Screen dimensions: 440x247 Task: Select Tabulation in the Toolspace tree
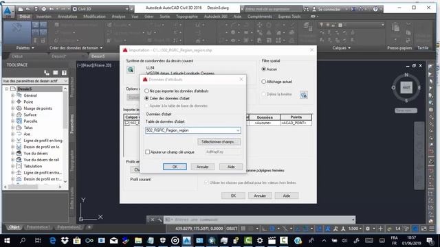pyautogui.click(x=33, y=166)
